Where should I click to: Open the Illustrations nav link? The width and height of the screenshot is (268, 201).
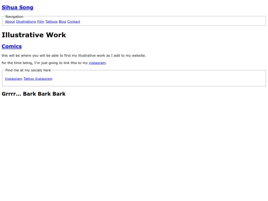click(x=26, y=22)
